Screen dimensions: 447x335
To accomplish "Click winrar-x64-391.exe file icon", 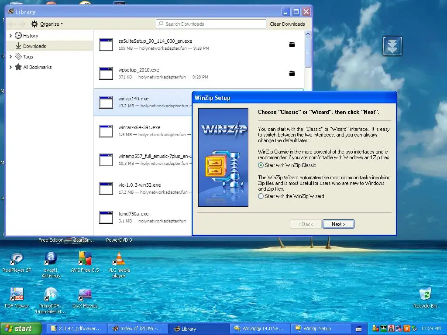I will point(106,131).
